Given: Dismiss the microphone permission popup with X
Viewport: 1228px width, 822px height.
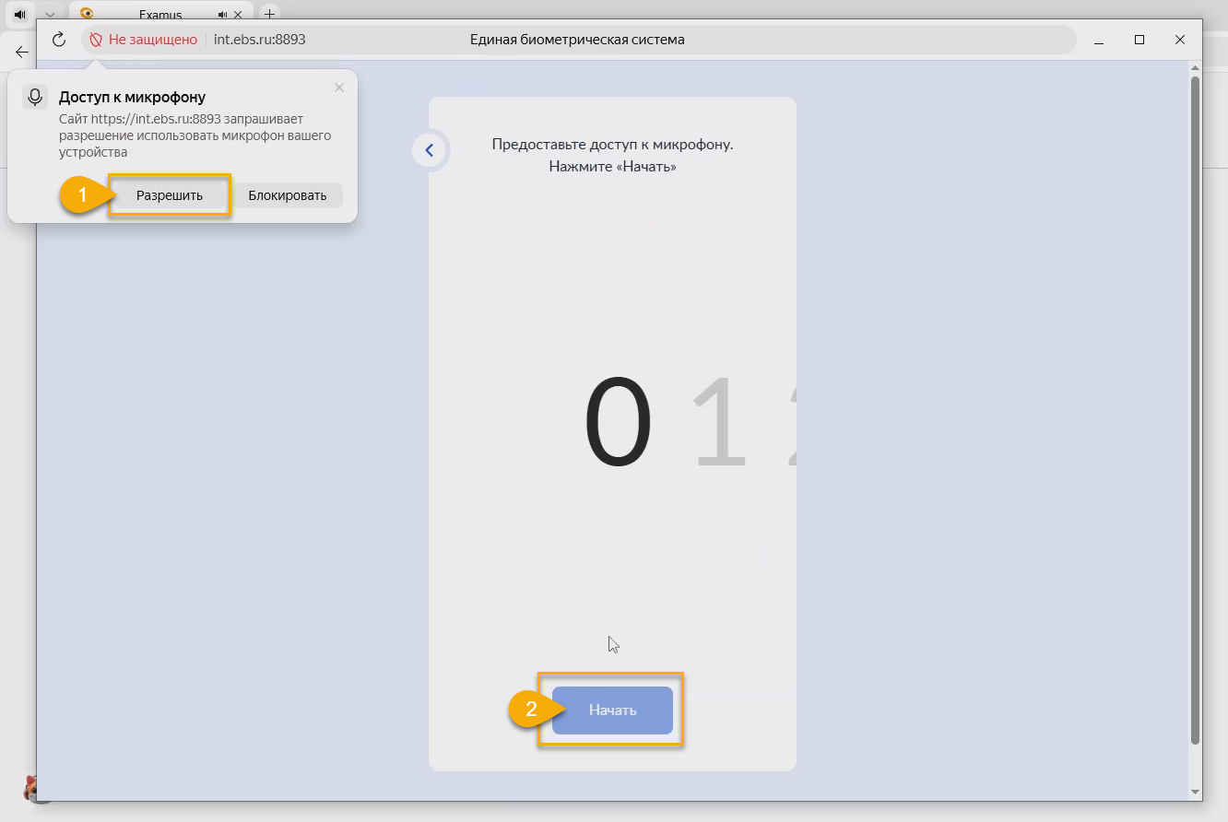Looking at the screenshot, I should [338, 88].
